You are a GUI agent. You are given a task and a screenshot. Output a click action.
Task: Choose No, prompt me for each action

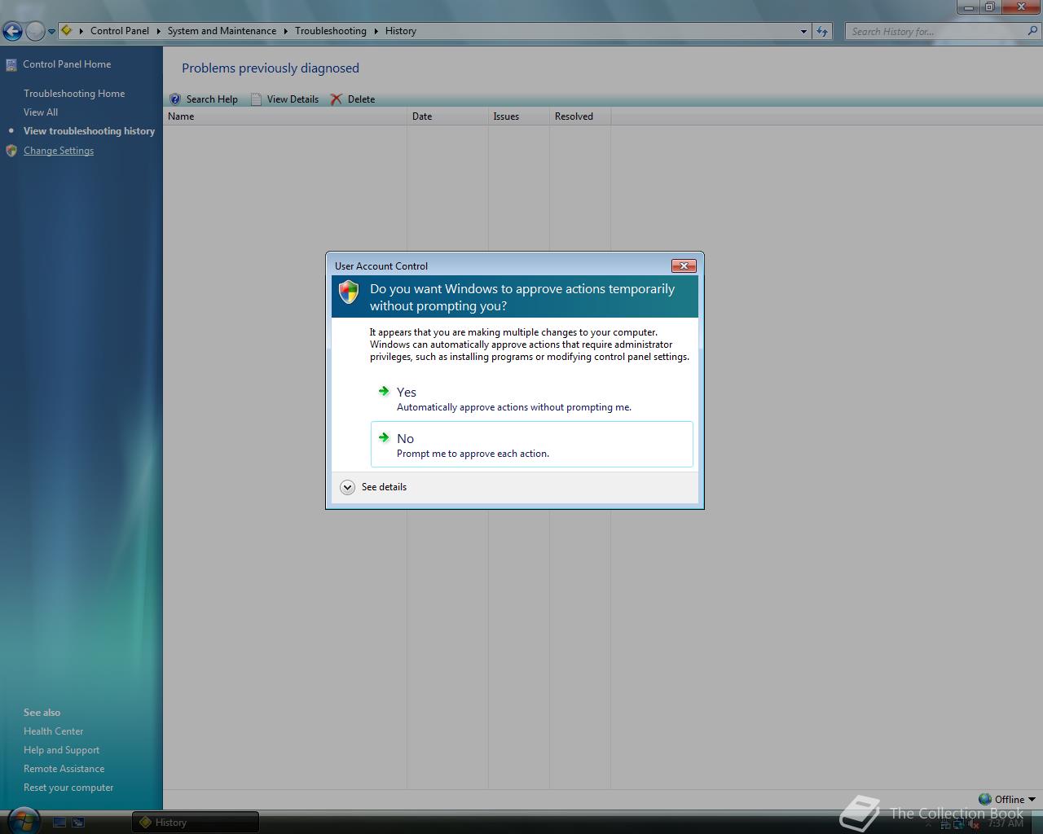pos(531,444)
